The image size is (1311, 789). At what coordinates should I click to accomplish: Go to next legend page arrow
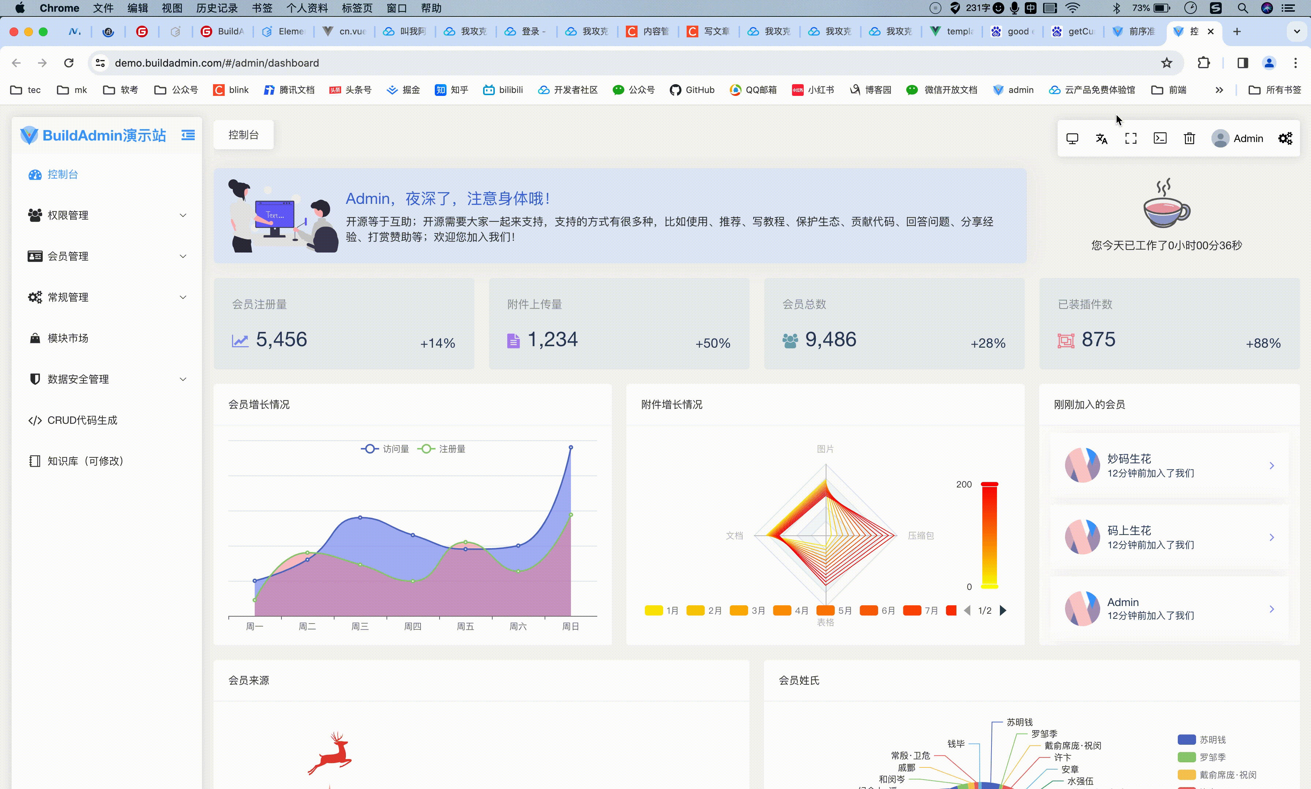pyautogui.click(x=1003, y=610)
